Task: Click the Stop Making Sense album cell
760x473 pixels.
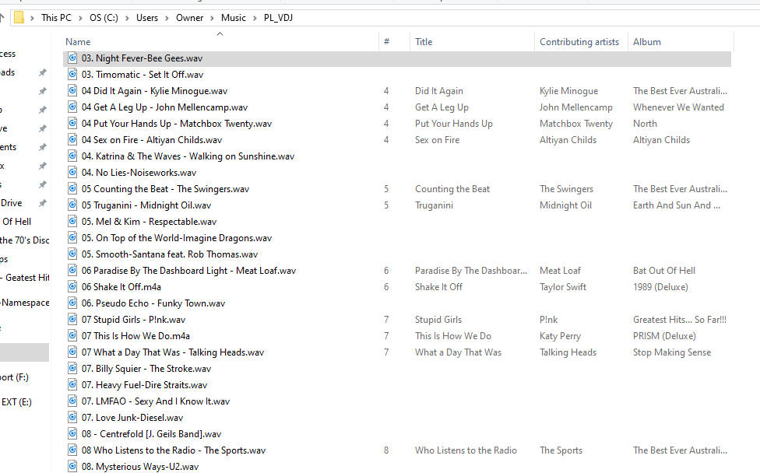Action: (672, 352)
